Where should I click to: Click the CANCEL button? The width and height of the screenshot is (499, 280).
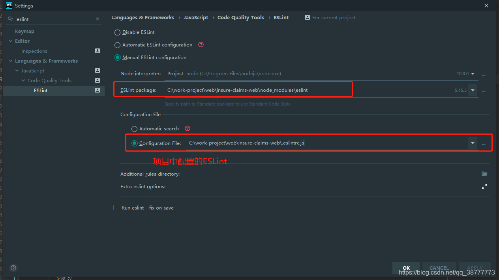(x=439, y=268)
